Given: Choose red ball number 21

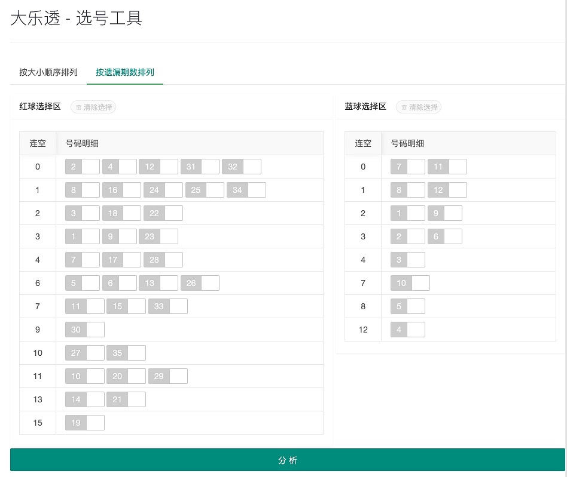Looking at the screenshot, I should tap(126, 399).
